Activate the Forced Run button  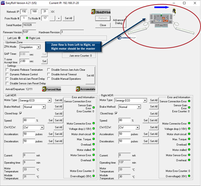(x=52, y=89)
